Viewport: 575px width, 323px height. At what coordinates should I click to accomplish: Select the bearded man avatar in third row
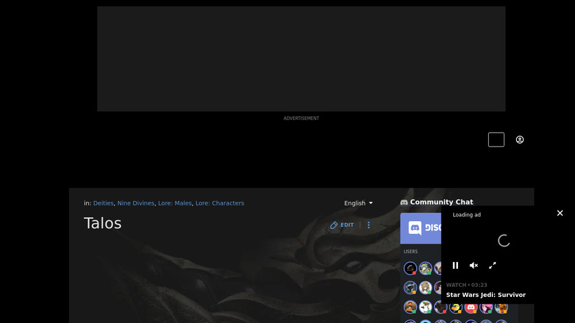pyautogui.click(x=410, y=307)
